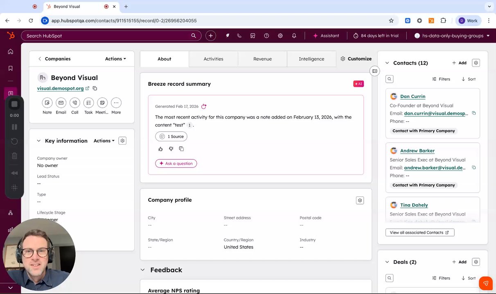
Task: Click the plus create button in top bar
Action: pos(210,36)
